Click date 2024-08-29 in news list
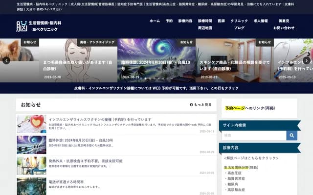Screen dimensions: 313x195 point(207,152)
